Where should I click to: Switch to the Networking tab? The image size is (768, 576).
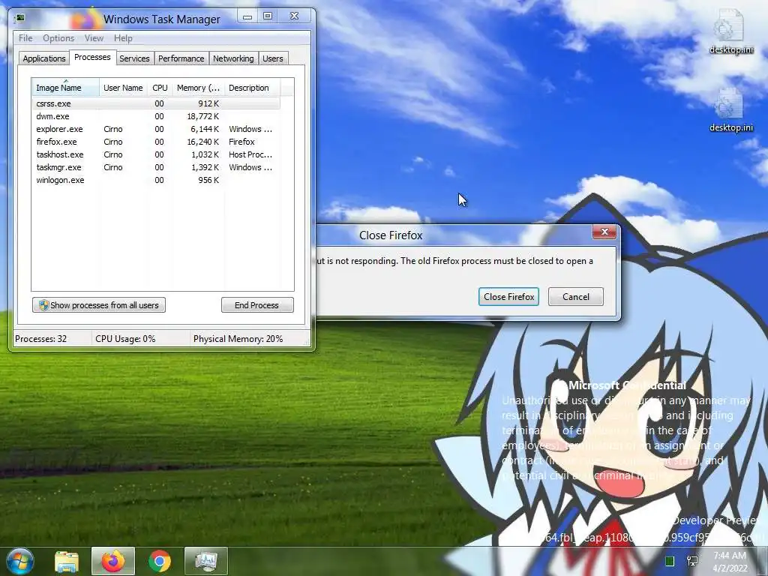[x=234, y=58]
